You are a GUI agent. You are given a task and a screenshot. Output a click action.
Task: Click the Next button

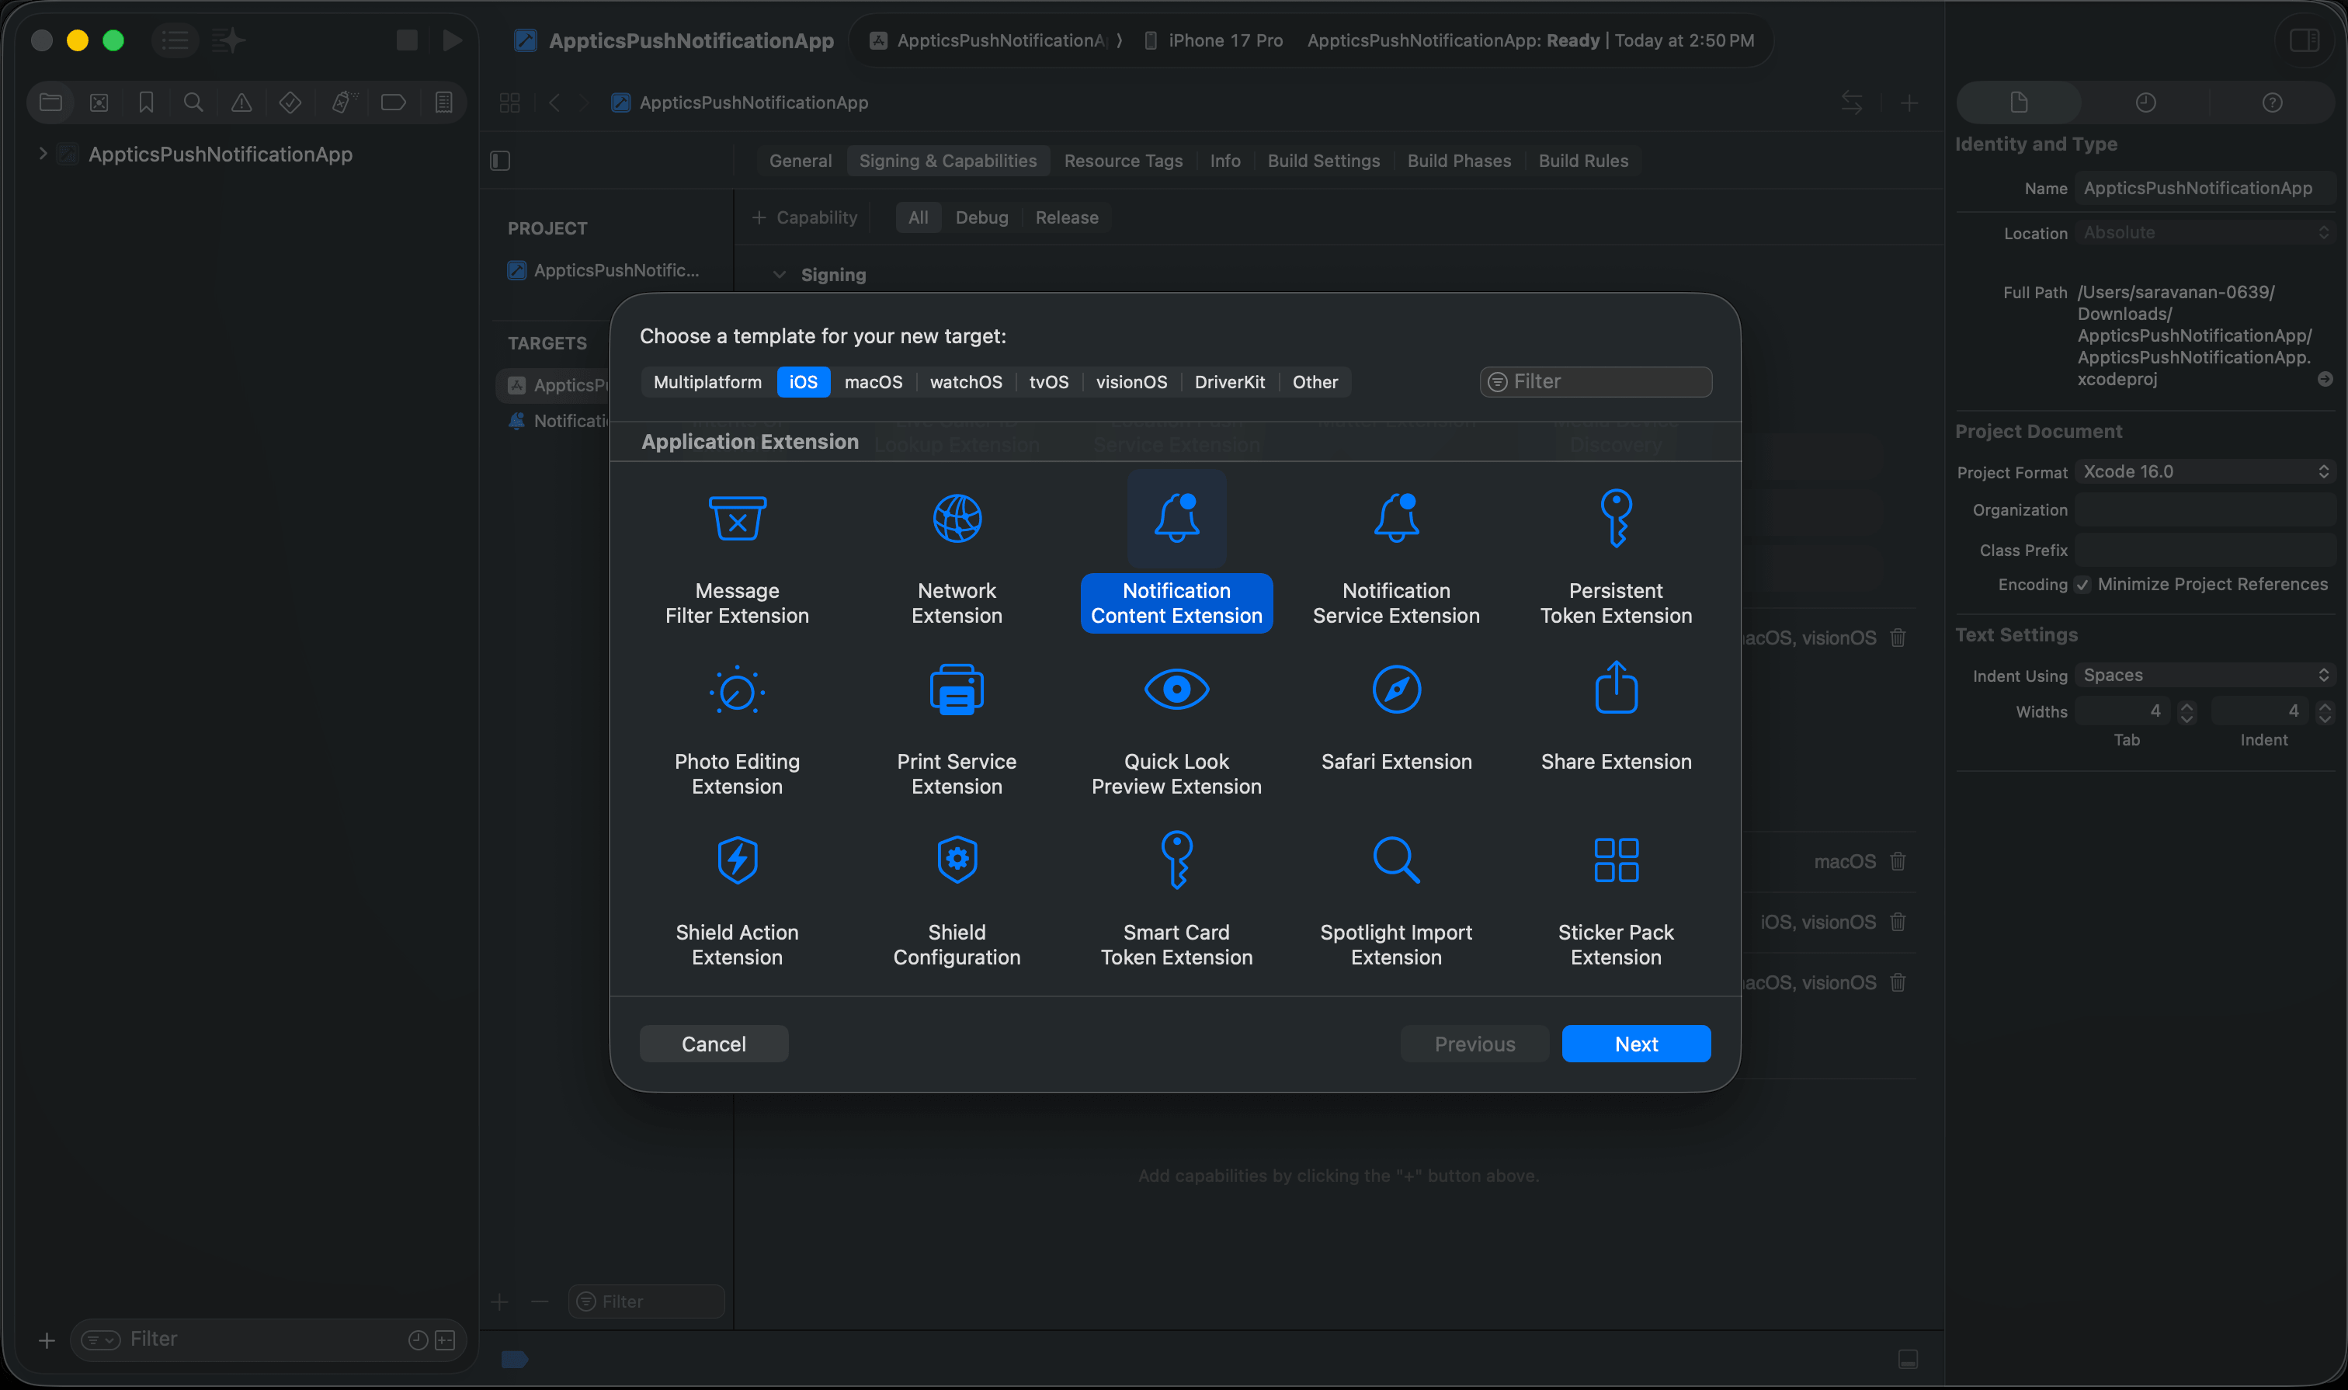[x=1635, y=1044]
